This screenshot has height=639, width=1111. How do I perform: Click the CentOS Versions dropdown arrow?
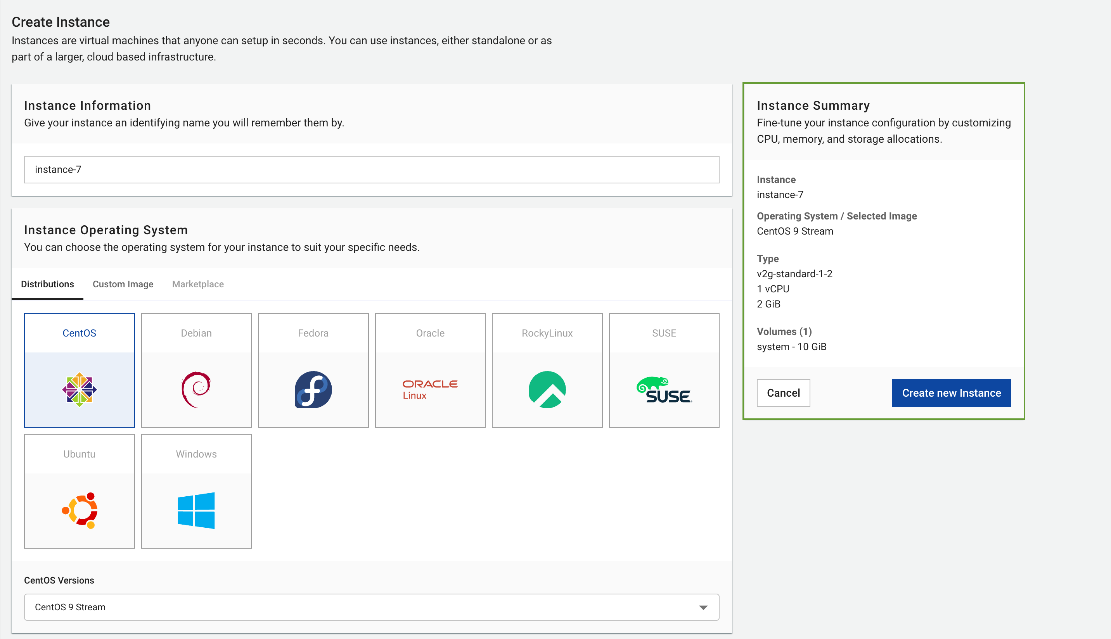(x=703, y=608)
